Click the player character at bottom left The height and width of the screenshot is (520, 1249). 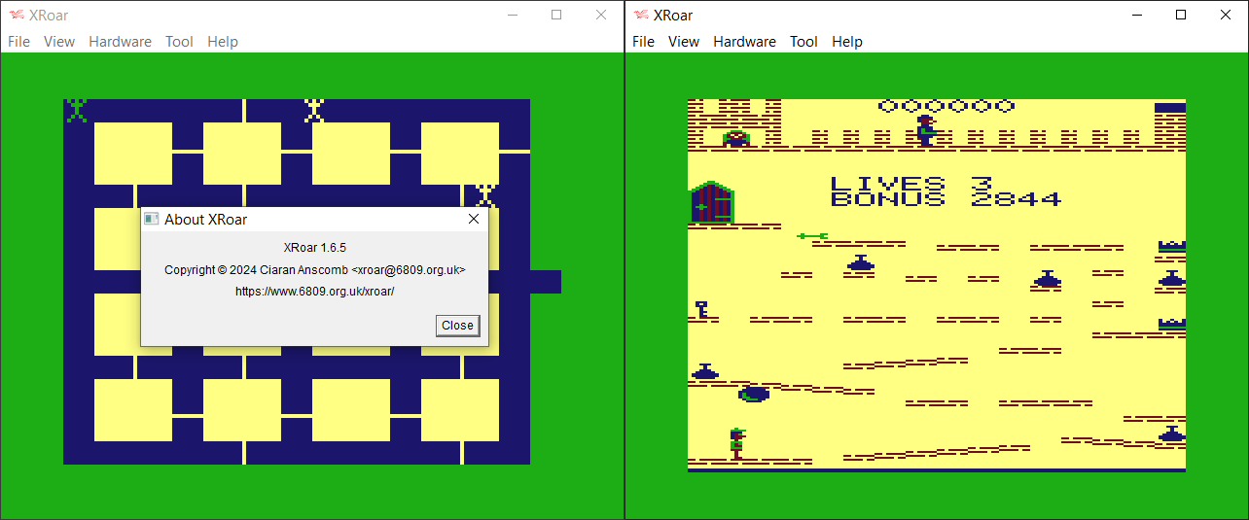[737, 443]
